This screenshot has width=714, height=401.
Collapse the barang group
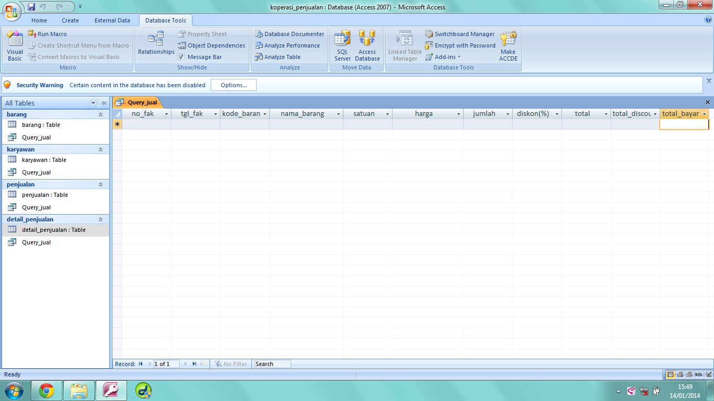[x=101, y=114]
